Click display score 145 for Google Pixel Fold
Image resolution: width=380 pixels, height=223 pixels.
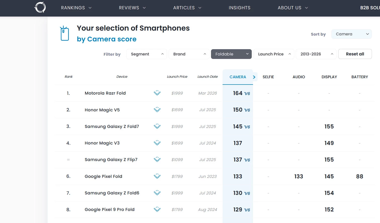329,176
